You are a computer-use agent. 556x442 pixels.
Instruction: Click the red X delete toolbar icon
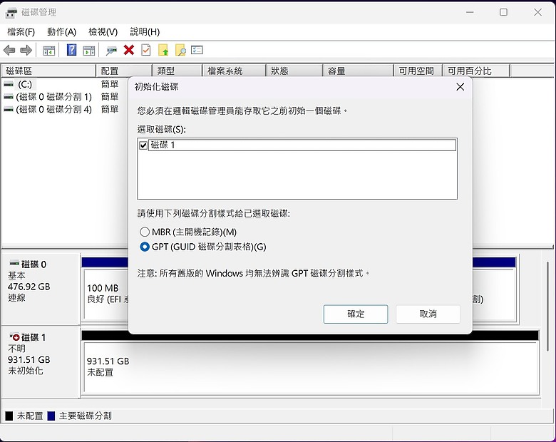pos(129,50)
